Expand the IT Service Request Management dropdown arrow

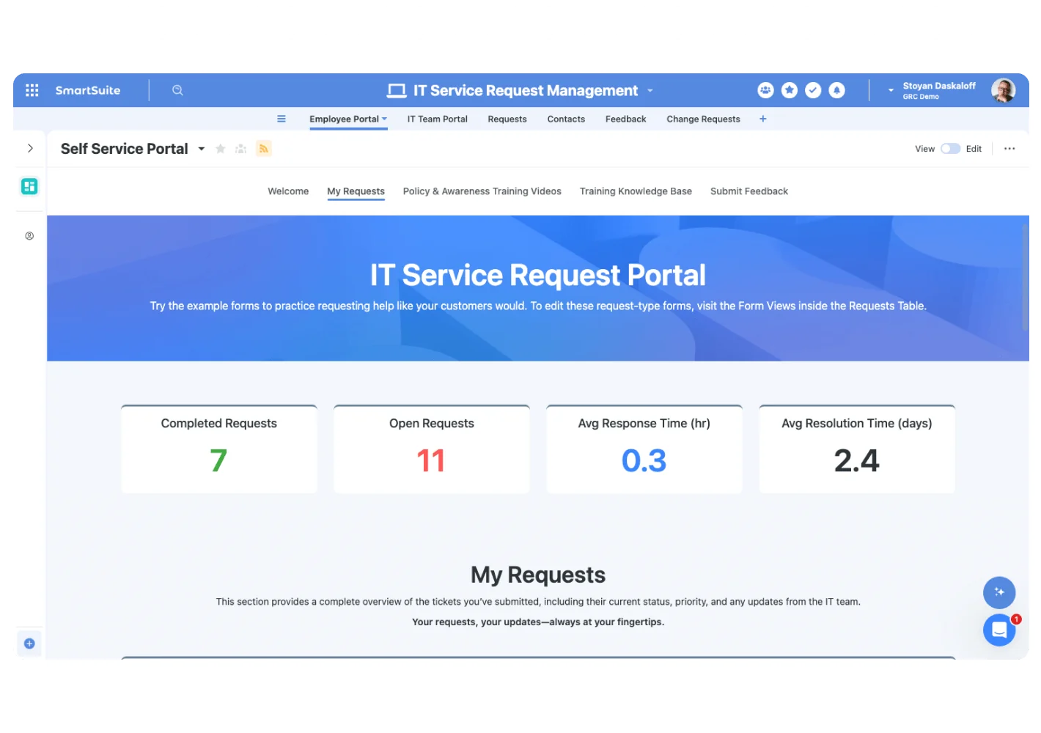[650, 91]
